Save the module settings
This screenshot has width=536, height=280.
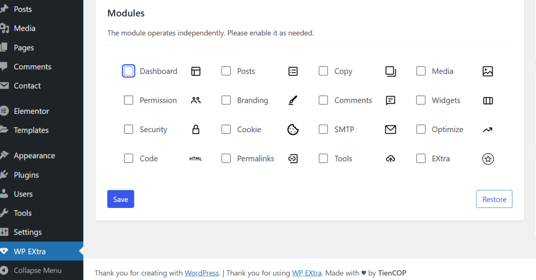(x=121, y=199)
